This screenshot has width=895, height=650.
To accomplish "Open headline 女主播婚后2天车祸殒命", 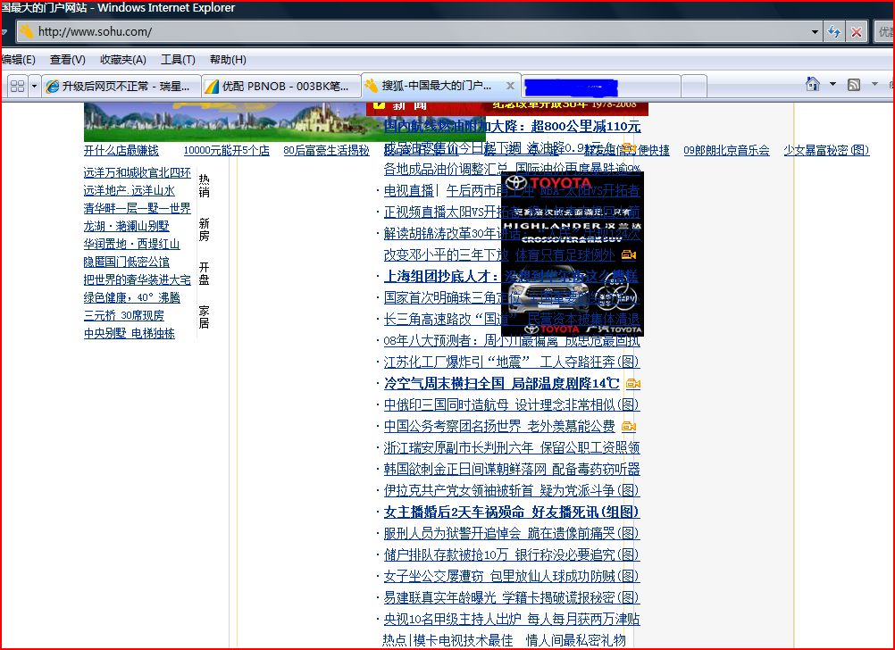I will pyautogui.click(x=512, y=512).
